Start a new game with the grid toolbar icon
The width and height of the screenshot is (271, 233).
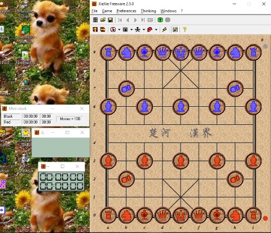pyautogui.click(x=96, y=20)
